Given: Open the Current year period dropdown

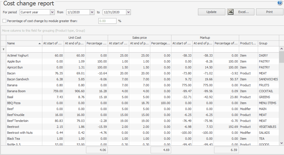Looking at the screenshot, I should pos(52,12).
